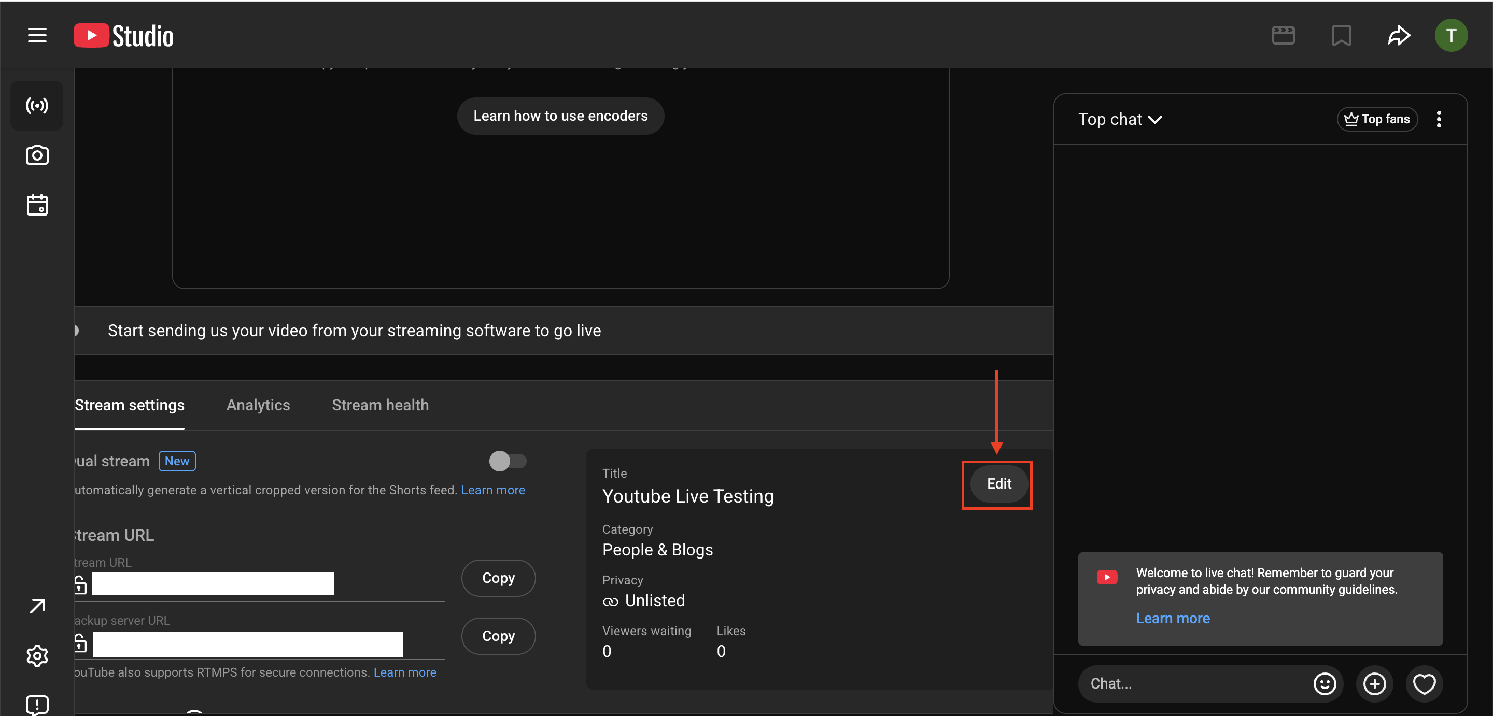Click the heart reaction icon in chat
This screenshot has width=1493, height=716.
1424,683
